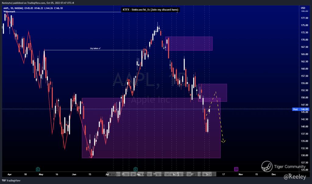Viewport: 312px width, 184px height.
Task: Click the open value O145.03
Action: click(29, 8)
